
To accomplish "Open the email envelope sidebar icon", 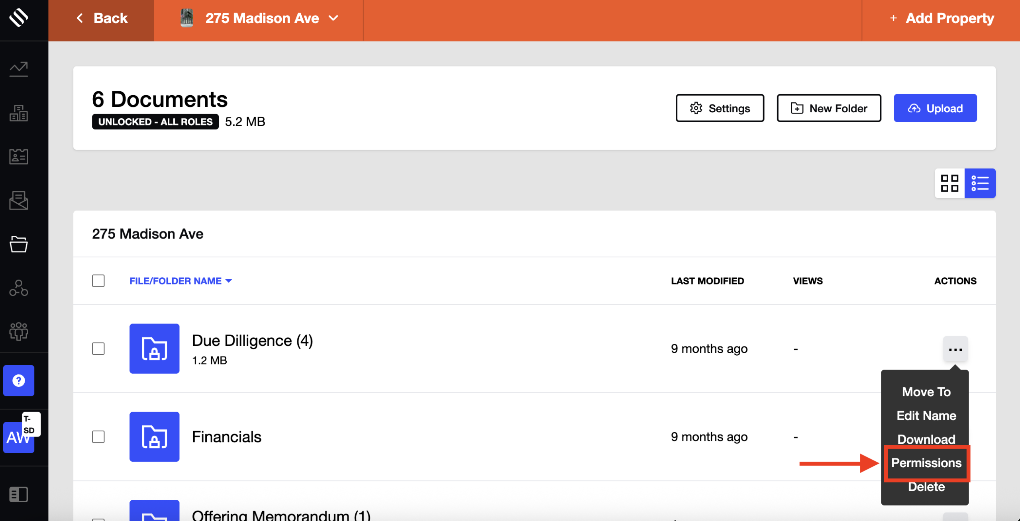I will coord(19,200).
